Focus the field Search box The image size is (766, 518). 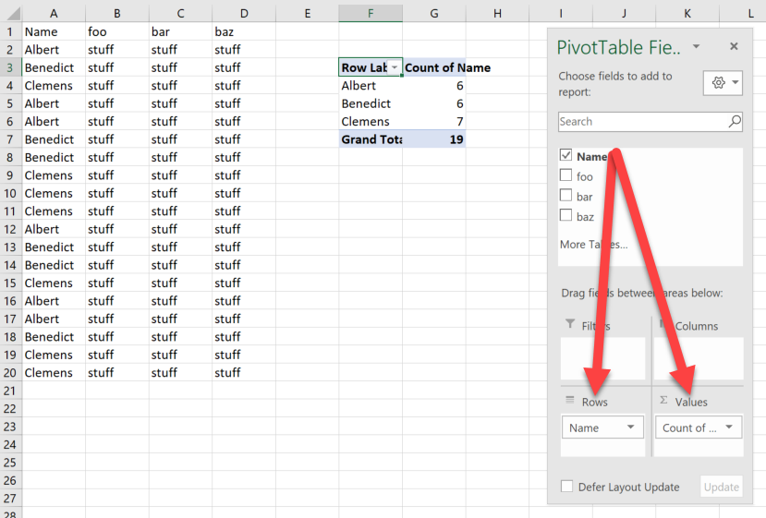tap(650, 122)
